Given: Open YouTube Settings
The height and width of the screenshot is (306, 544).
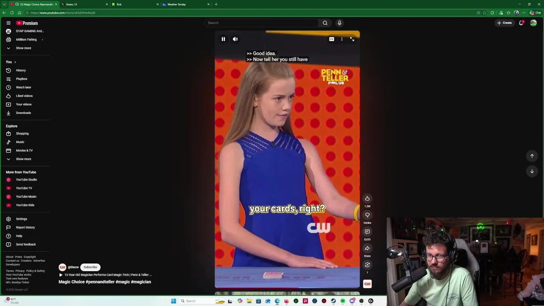Looking at the screenshot, I should tap(21, 219).
